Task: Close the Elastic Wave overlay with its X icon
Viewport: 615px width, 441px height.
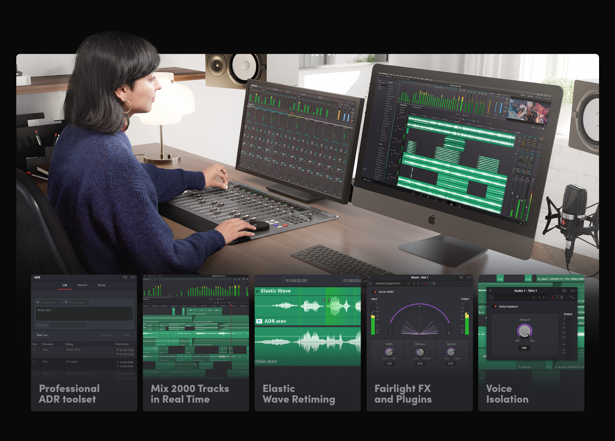Action: (257, 291)
